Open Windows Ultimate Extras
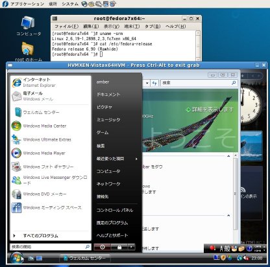Image resolution: width=270 pixels, height=267 pixels. point(51,139)
